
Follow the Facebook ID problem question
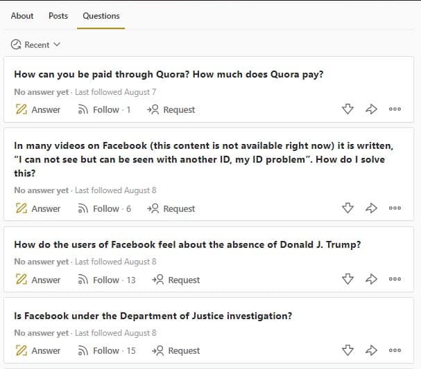pyautogui.click(x=104, y=208)
